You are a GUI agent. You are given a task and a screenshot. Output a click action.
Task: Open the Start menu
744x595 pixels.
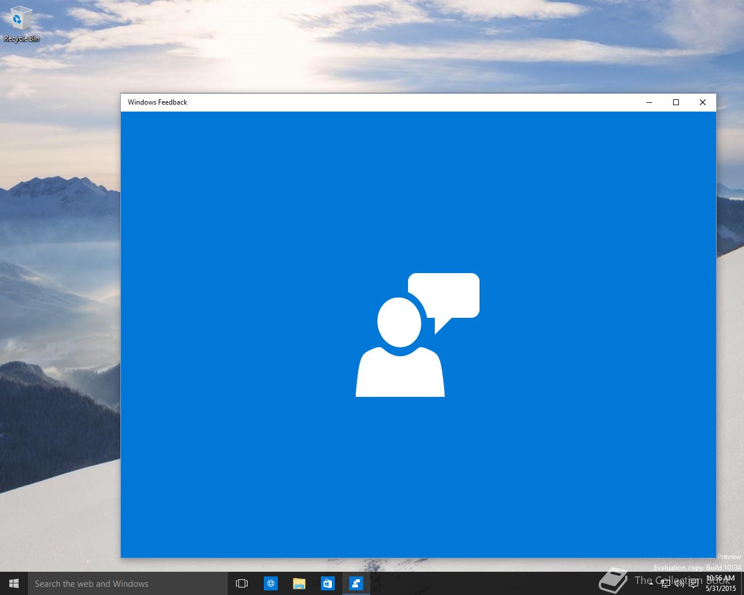click(x=14, y=583)
